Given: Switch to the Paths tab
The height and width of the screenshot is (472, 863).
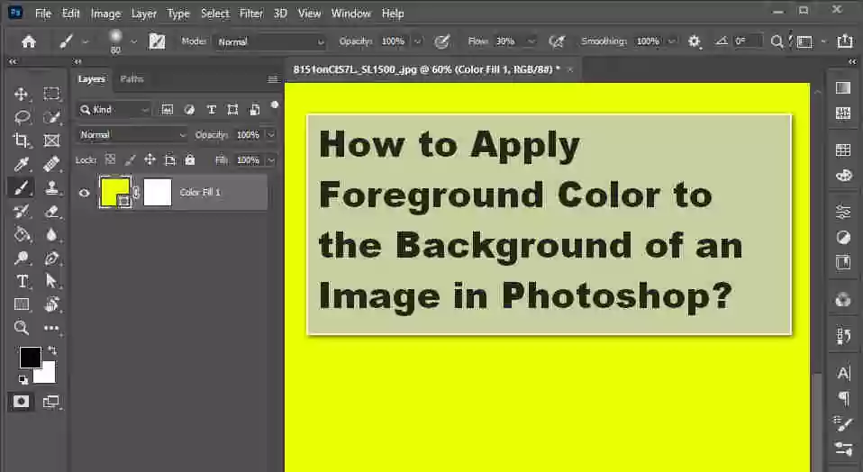Looking at the screenshot, I should 132,79.
